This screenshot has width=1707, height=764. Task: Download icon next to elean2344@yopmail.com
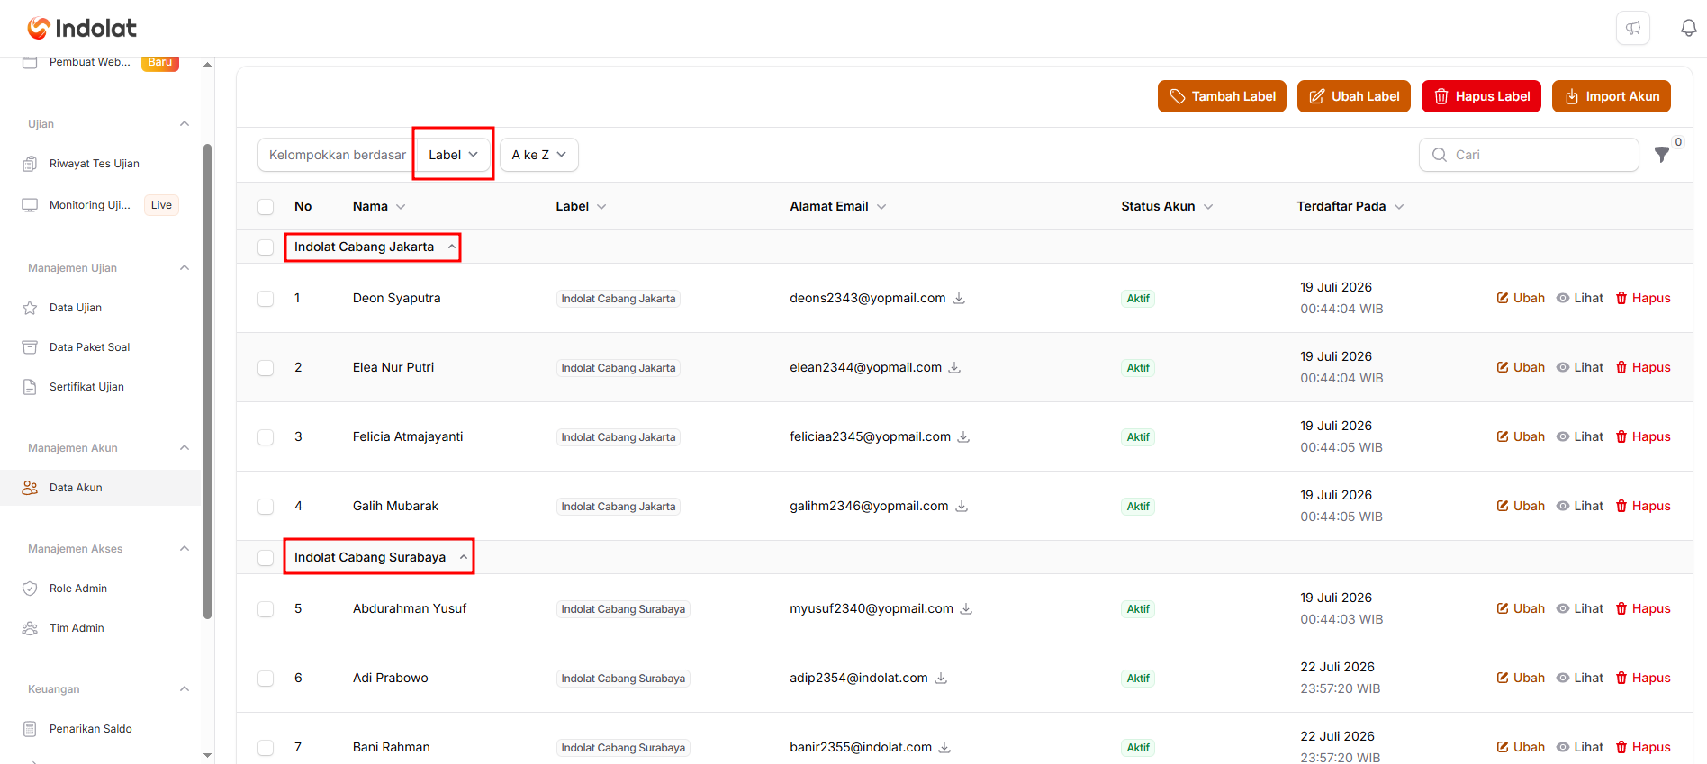pyautogui.click(x=954, y=367)
